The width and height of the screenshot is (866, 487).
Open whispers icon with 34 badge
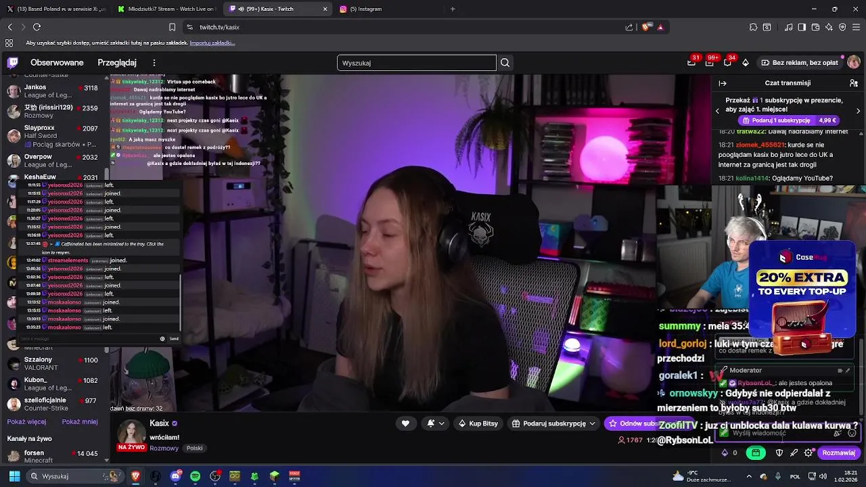(727, 63)
